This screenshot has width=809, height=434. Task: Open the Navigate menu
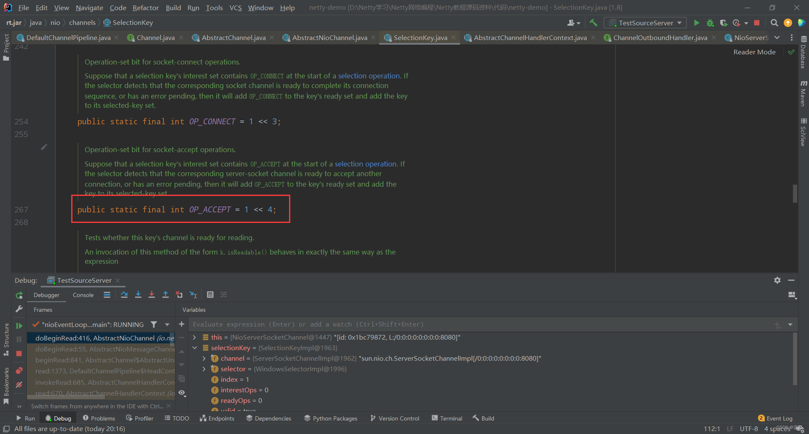pyautogui.click(x=89, y=8)
